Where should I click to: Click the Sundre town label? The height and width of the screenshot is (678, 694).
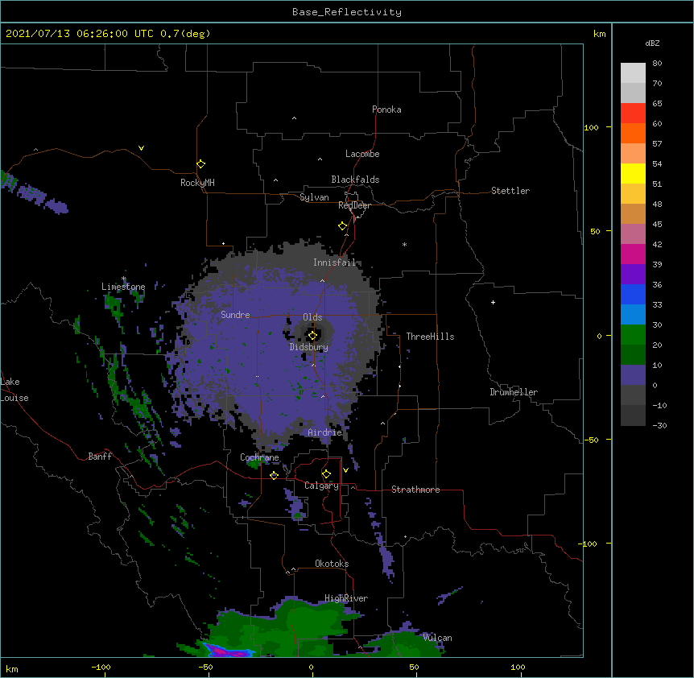tap(235, 315)
